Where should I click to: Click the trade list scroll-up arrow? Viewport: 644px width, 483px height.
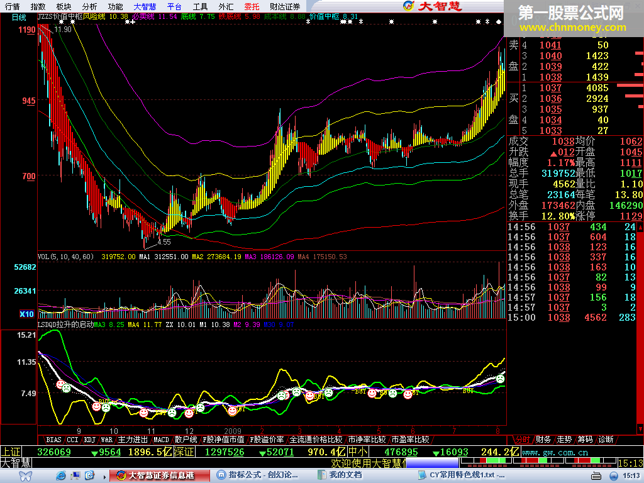click(x=640, y=226)
